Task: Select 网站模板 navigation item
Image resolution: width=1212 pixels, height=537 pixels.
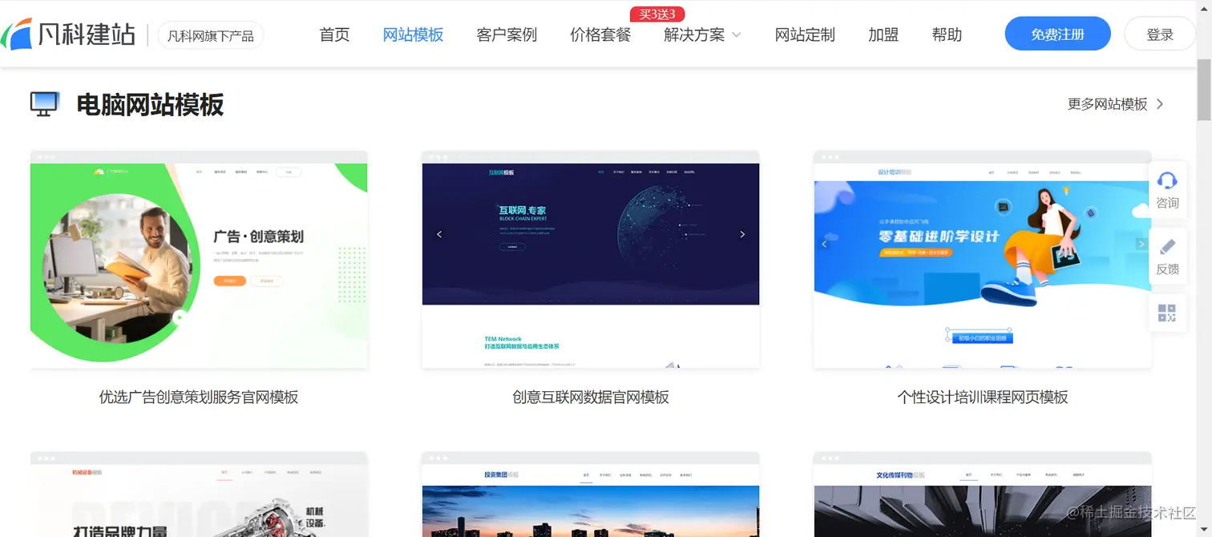Action: (x=413, y=34)
